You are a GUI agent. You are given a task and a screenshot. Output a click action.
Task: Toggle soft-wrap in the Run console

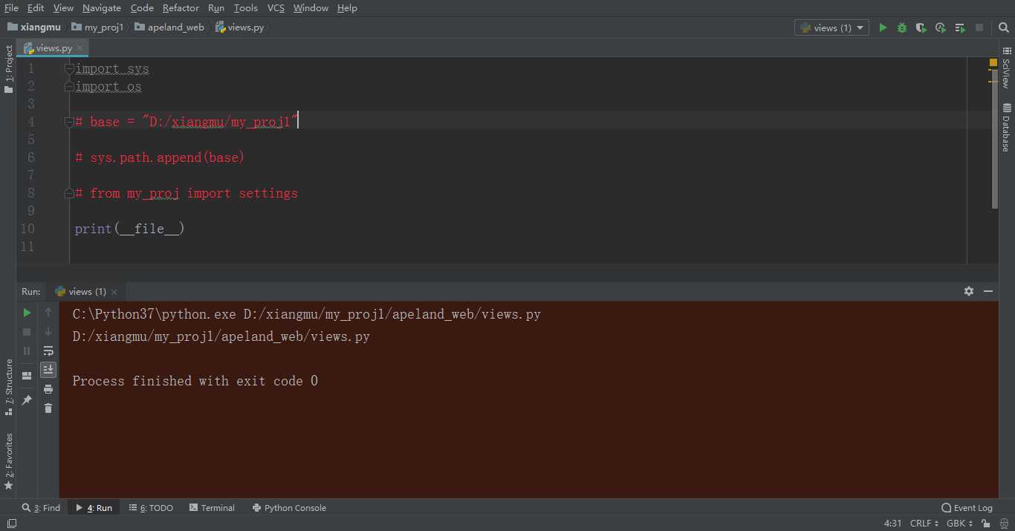pyautogui.click(x=48, y=351)
